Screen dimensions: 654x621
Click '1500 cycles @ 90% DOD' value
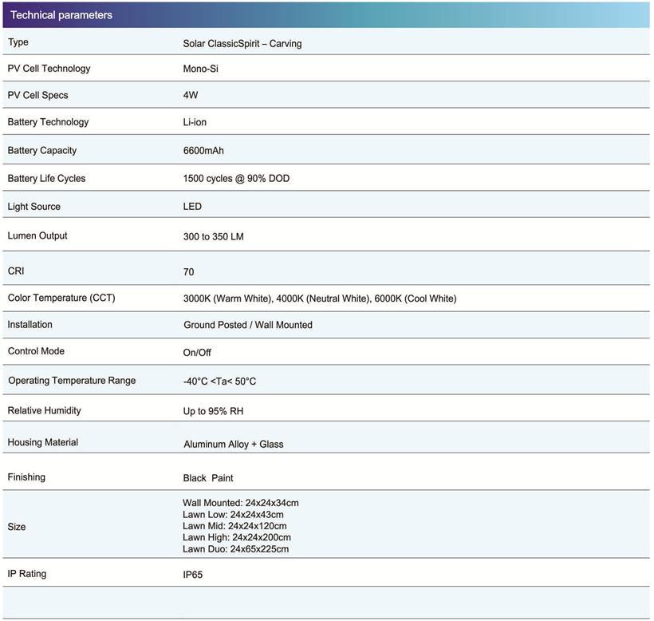pyautogui.click(x=237, y=179)
